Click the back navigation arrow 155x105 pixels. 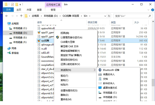coord(7,16)
